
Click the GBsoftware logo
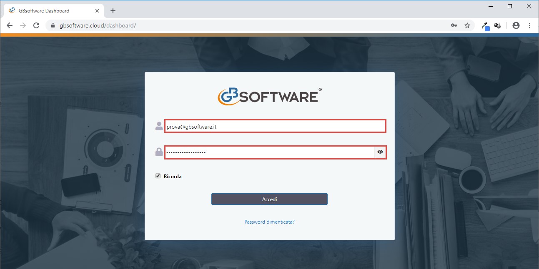coord(270,95)
